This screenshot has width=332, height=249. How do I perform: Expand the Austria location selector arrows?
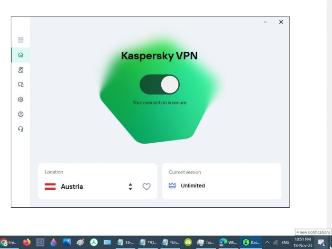[130, 186]
